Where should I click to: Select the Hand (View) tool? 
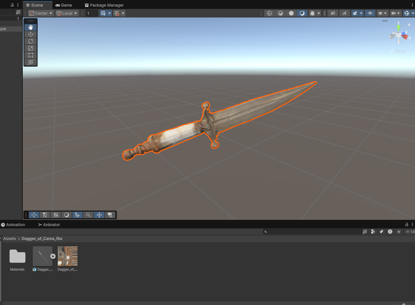(31, 27)
